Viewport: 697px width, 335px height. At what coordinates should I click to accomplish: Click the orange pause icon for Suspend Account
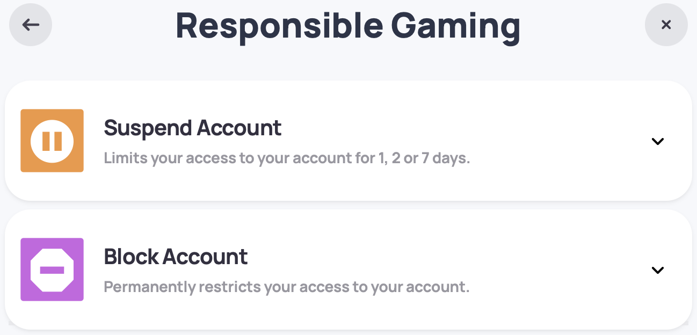point(52,141)
